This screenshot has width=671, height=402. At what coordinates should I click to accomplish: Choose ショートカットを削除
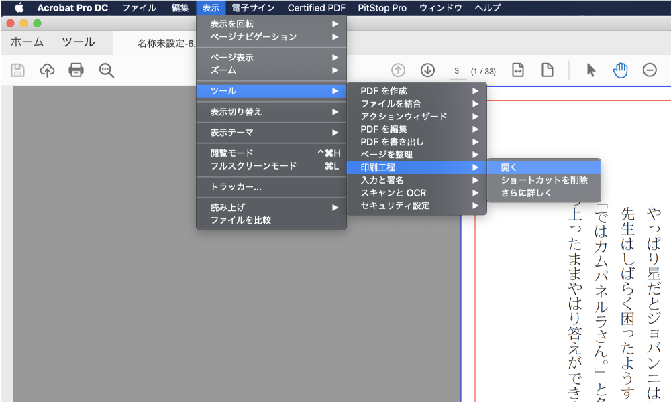tap(544, 180)
